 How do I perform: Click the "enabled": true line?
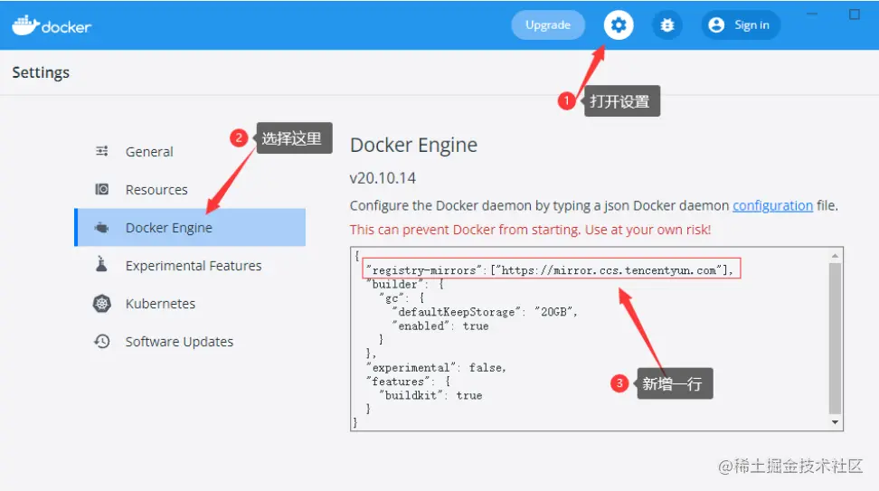point(440,326)
